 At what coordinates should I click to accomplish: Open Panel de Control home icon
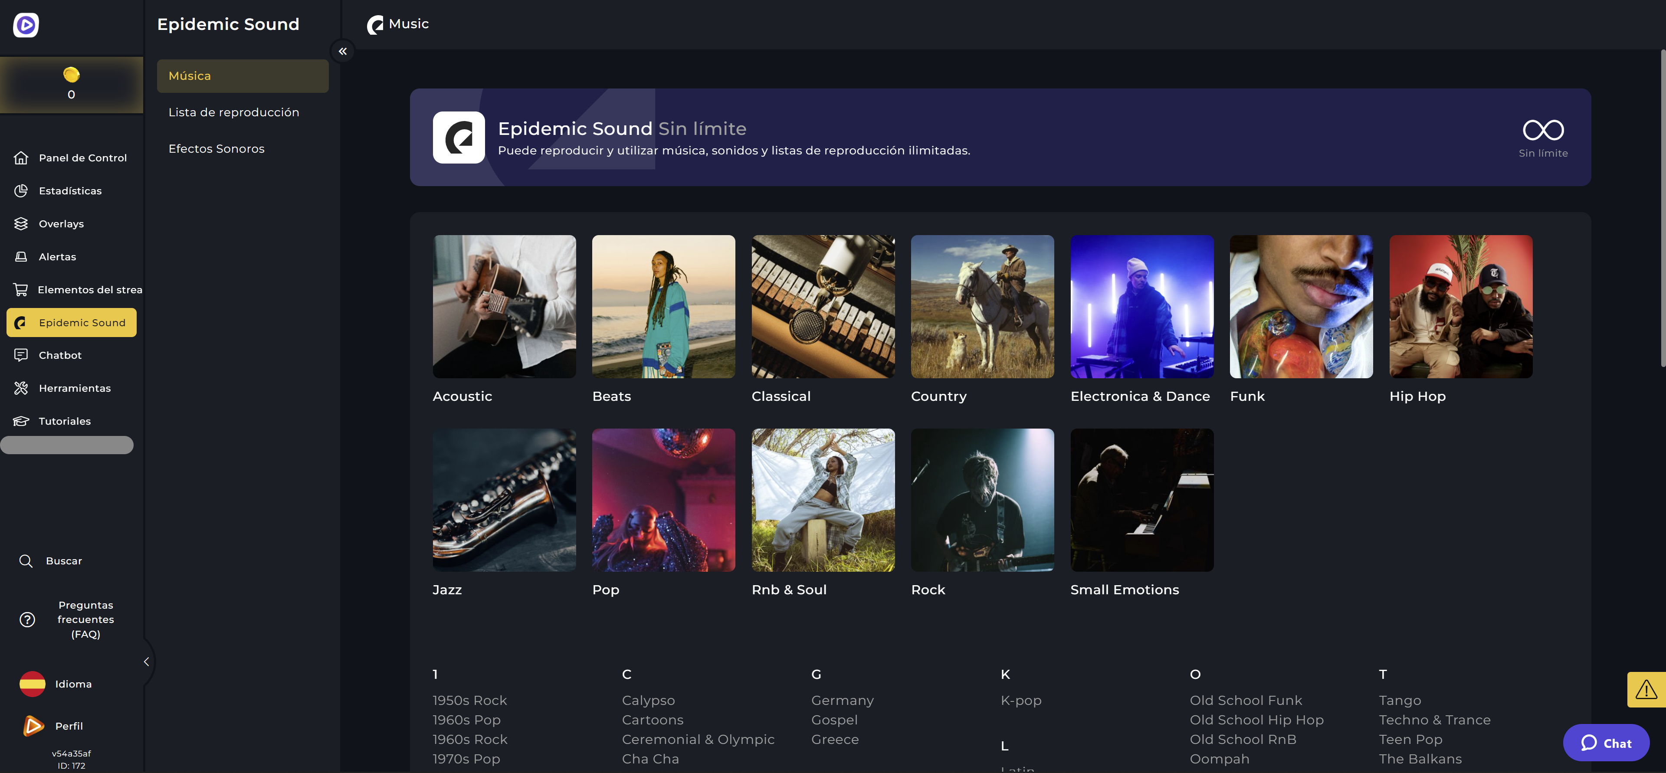21,158
